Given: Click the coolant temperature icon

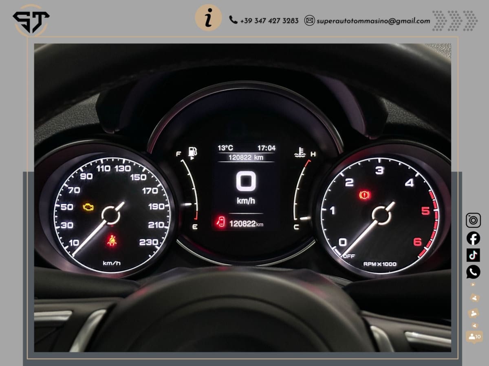Looking at the screenshot, I should [300, 153].
